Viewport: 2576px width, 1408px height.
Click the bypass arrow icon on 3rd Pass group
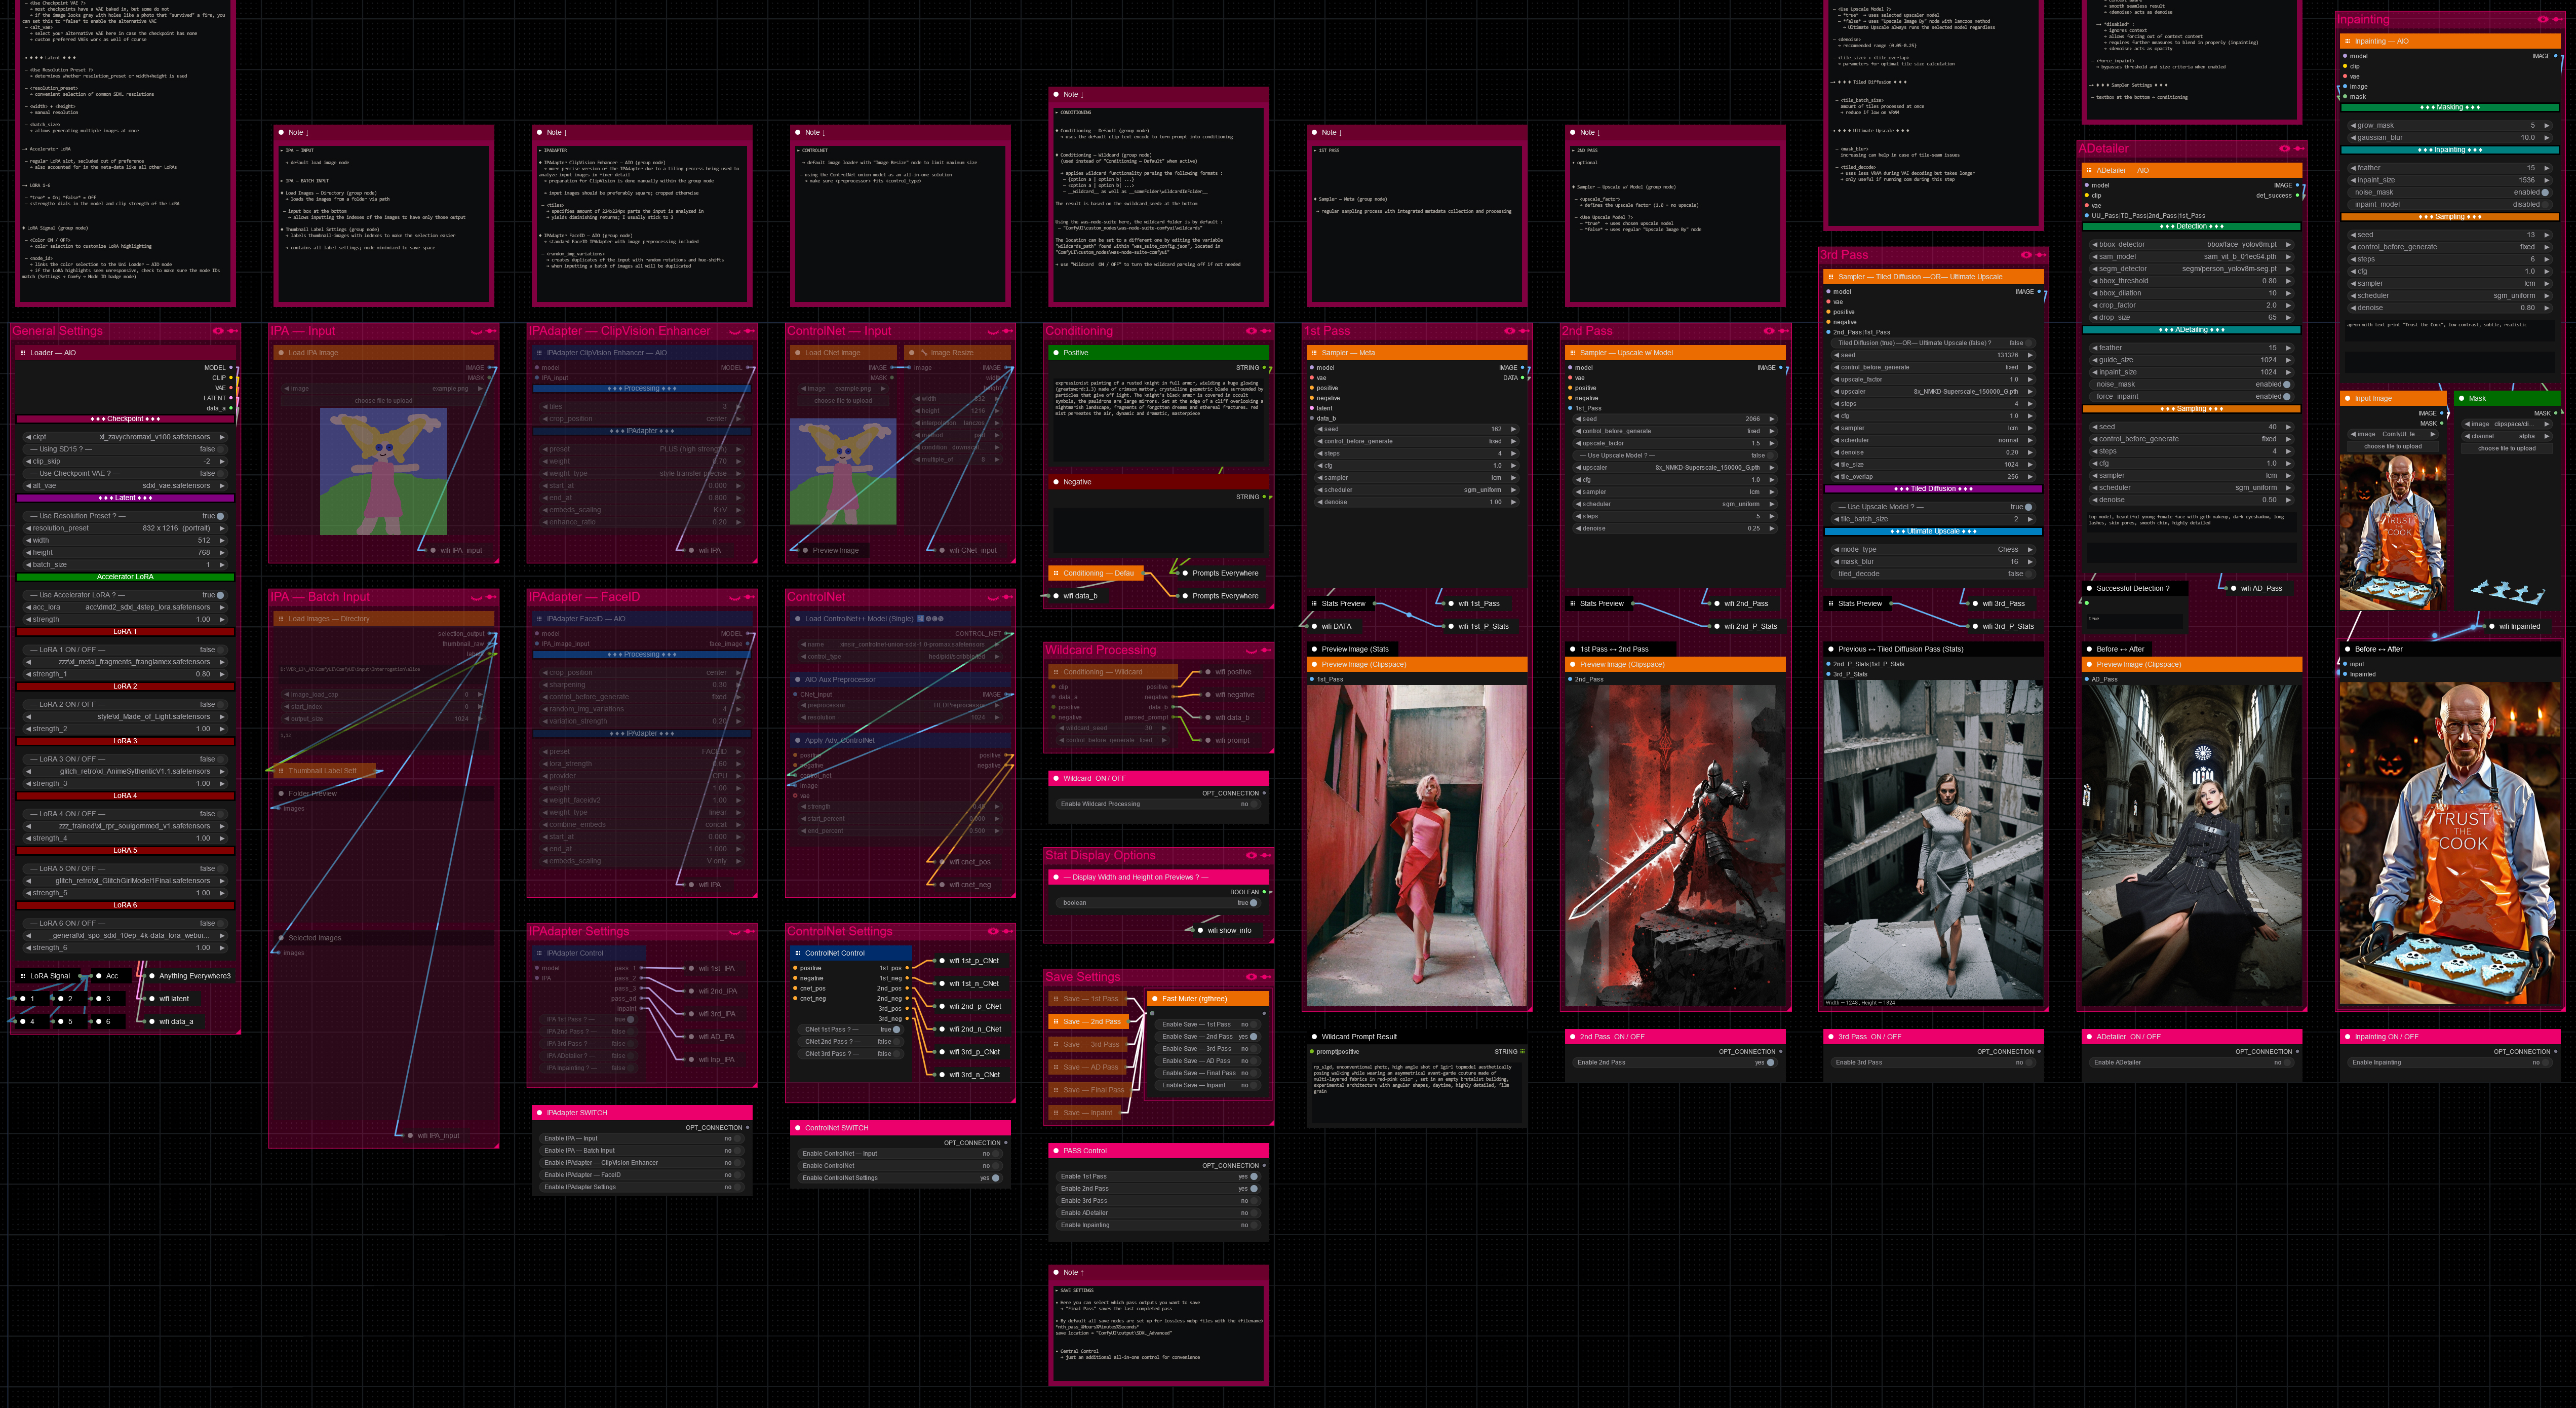pyautogui.click(x=2040, y=255)
